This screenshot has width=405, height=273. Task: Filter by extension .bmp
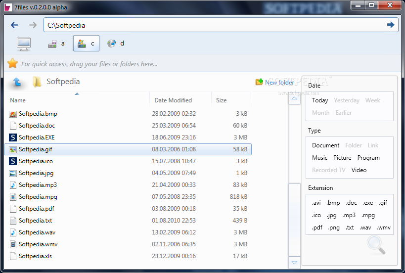pyautogui.click(x=333, y=203)
